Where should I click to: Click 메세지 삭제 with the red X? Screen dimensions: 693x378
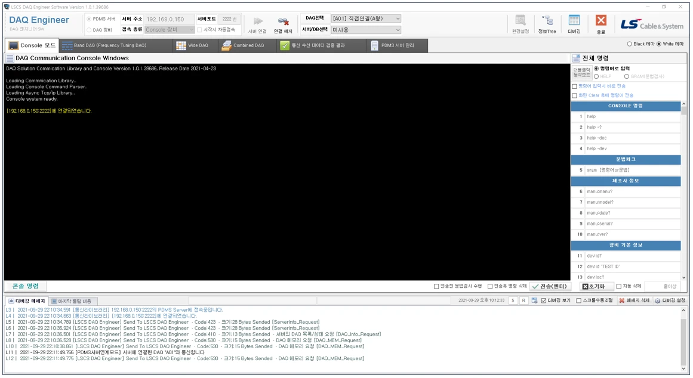(x=635, y=300)
